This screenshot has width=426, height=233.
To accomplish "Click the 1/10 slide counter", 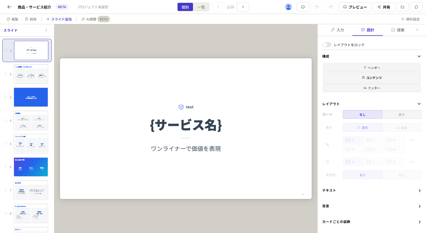I will 230,7.
